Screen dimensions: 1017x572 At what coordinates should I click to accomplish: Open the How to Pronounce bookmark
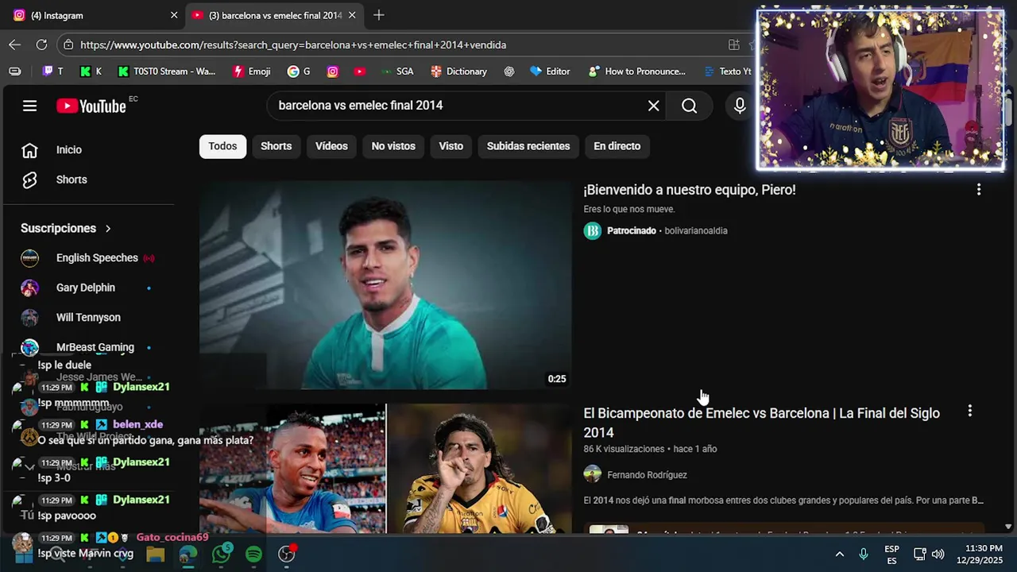(x=637, y=71)
